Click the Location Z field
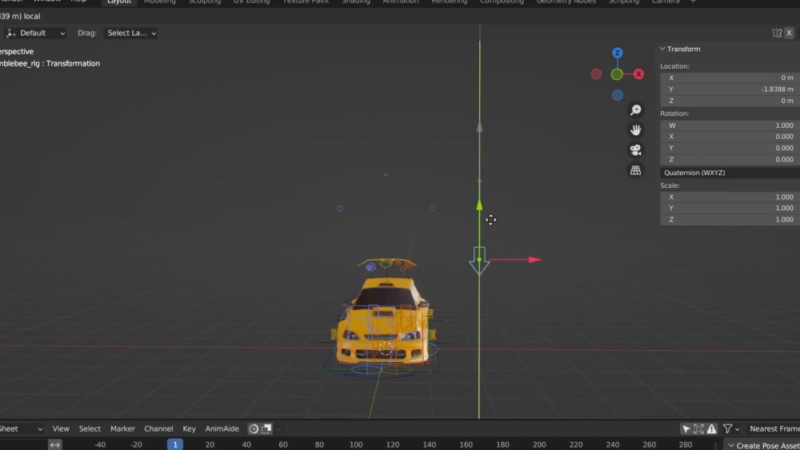Screen dimensions: 800x450 point(730,101)
